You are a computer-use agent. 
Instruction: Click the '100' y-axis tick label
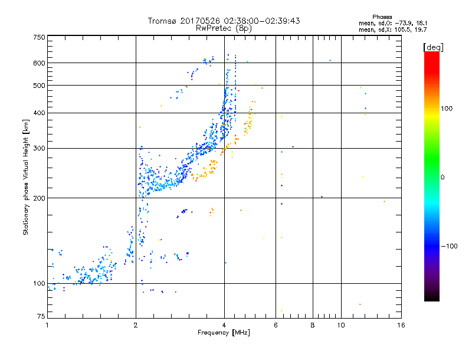(x=39, y=283)
